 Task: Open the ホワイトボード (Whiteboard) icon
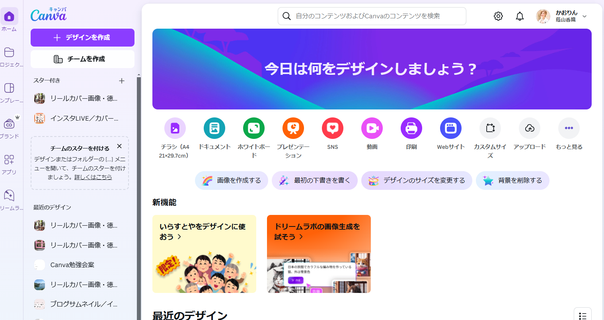point(253,128)
